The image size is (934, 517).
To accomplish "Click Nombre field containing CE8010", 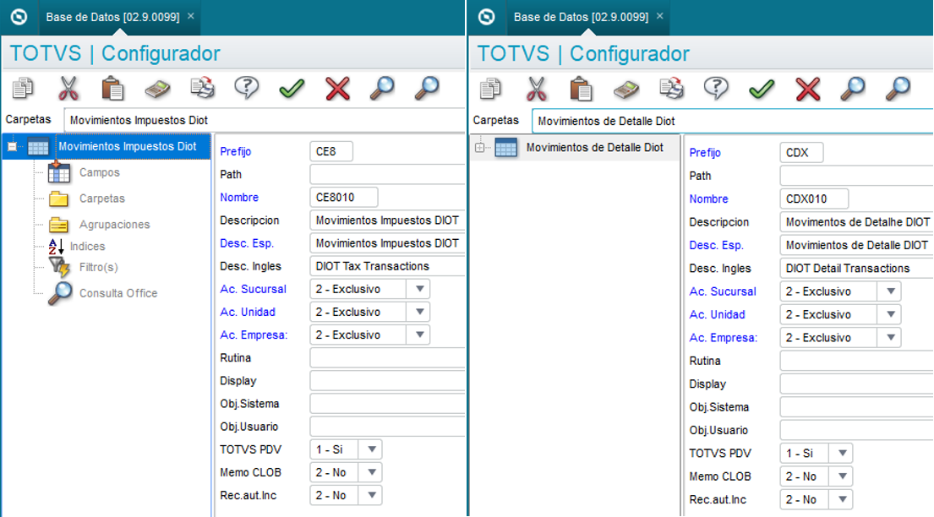I will tap(344, 197).
